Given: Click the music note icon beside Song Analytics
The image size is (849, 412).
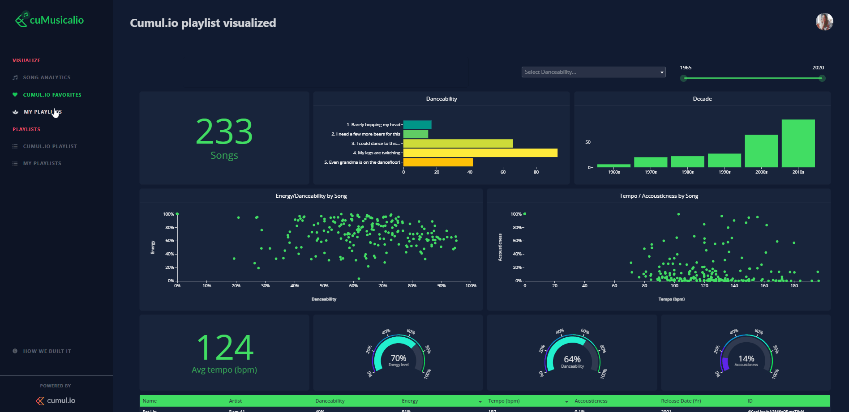Looking at the screenshot, I should tap(15, 77).
